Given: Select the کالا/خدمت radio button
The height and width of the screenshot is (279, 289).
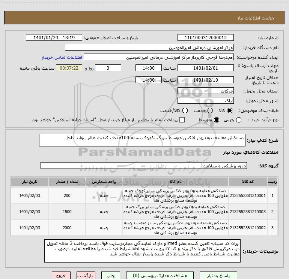Looking at the screenshot, I should point(185,110).
